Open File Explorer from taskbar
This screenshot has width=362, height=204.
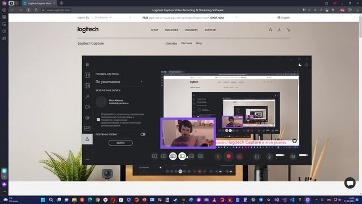[x=74, y=200]
